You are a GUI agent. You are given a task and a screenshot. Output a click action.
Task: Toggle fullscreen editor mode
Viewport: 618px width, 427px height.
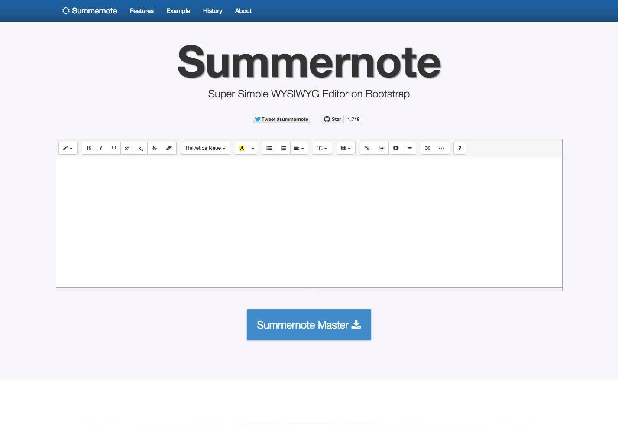[x=427, y=148]
